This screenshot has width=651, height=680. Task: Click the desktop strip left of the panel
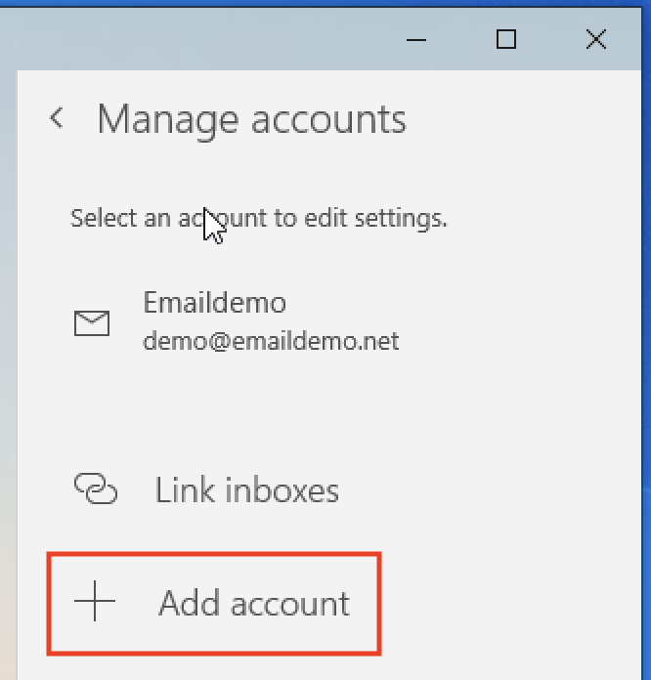coord(8,391)
